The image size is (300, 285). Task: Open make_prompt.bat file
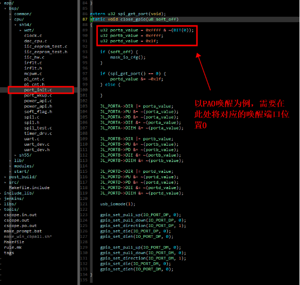(23, 231)
